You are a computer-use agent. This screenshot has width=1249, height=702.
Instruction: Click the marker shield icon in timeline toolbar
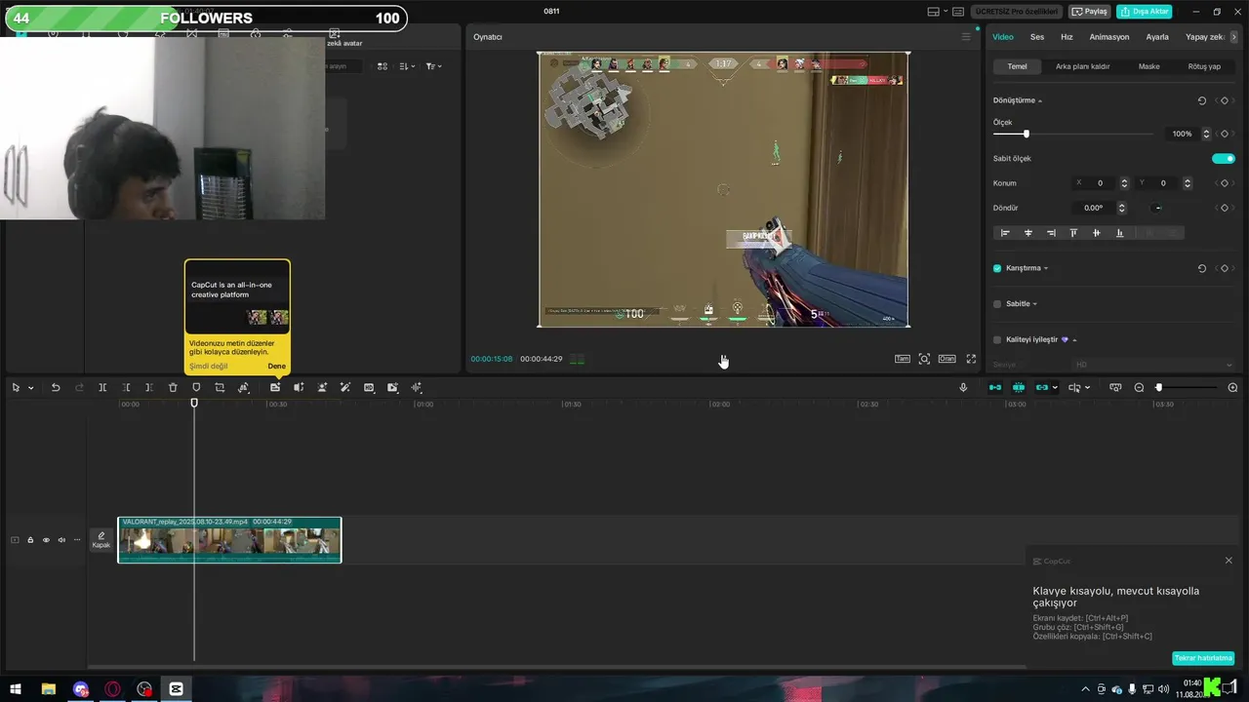196,388
